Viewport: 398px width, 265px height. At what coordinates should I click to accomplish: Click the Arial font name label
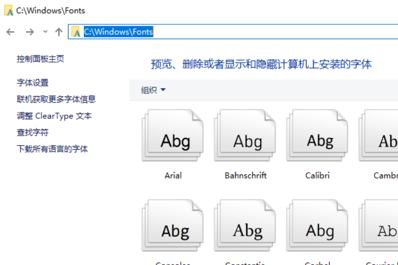click(173, 175)
